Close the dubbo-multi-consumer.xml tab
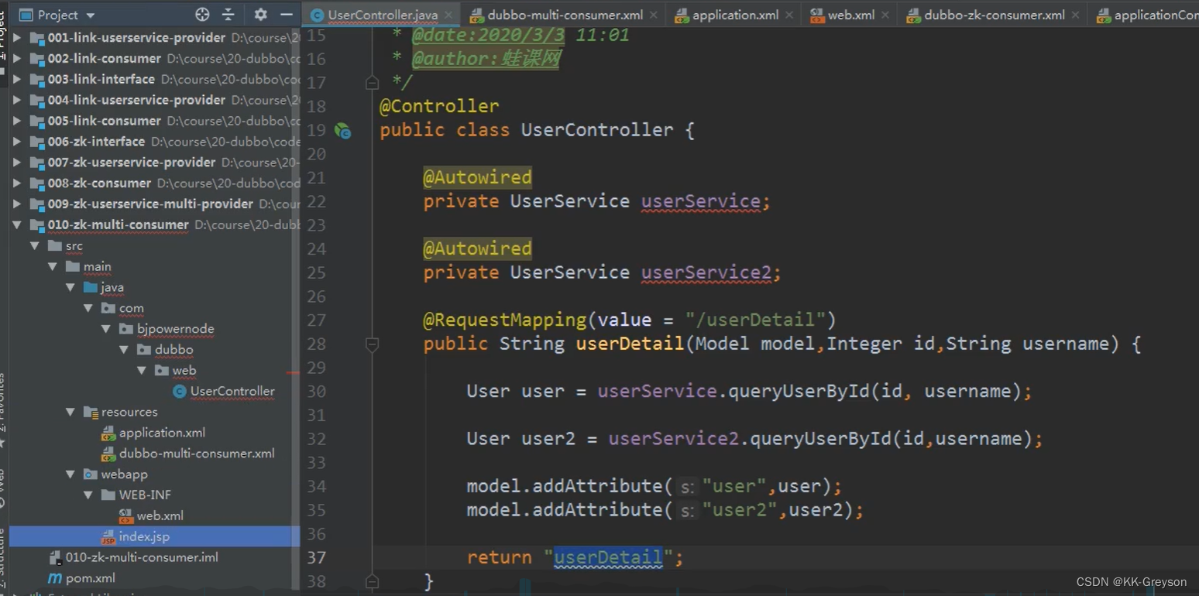The width and height of the screenshot is (1199, 596). click(654, 15)
